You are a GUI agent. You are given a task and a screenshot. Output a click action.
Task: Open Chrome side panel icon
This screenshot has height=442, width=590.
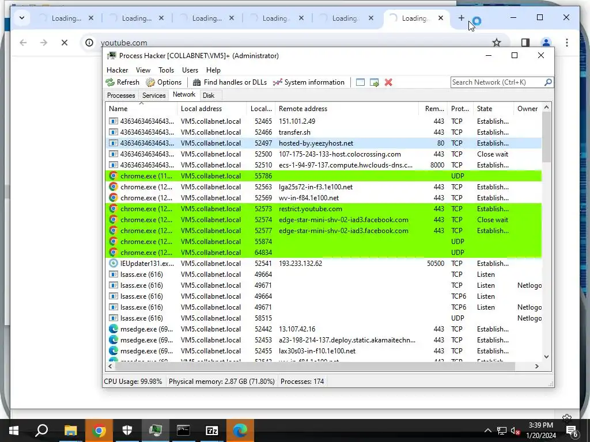click(x=525, y=43)
